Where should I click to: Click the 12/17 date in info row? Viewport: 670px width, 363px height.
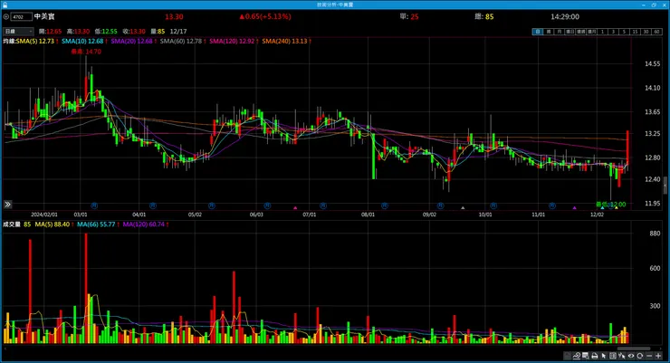pyautogui.click(x=178, y=32)
